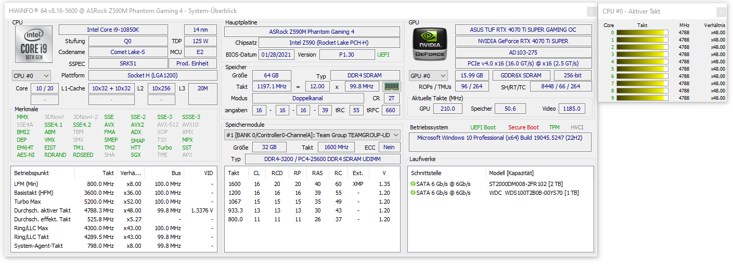733x266 pixels.
Task: Click the Core 3 clock bar
Action: tap(642, 54)
